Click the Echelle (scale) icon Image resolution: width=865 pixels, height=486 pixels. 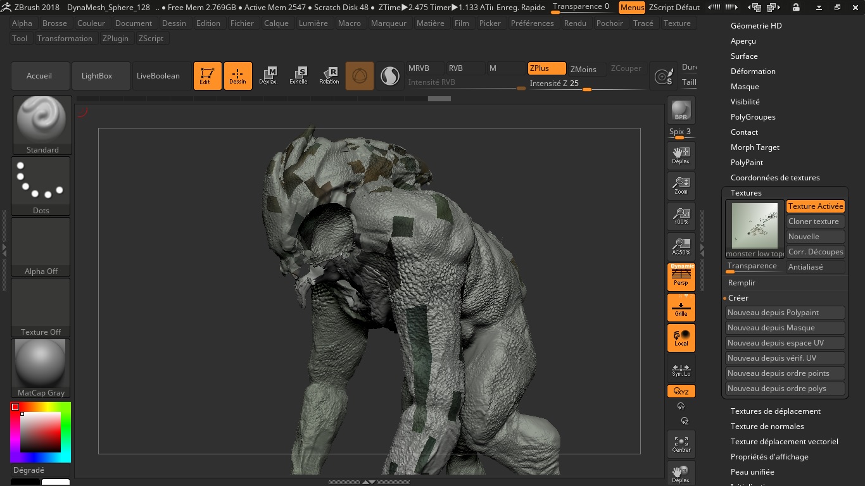pos(298,75)
